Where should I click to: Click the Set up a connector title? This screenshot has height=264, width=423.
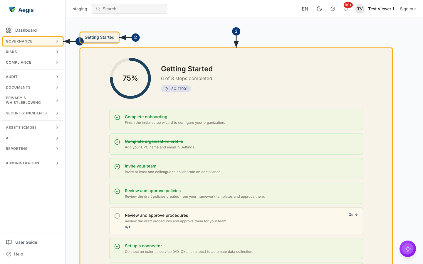click(143, 246)
